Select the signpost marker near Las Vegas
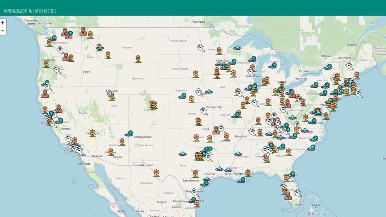The image size is (386, 217). [92, 133]
